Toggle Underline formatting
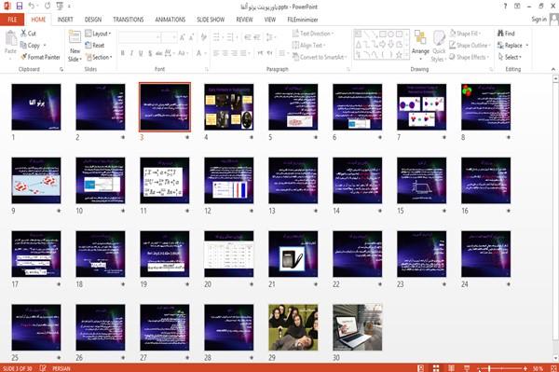 click(141, 53)
